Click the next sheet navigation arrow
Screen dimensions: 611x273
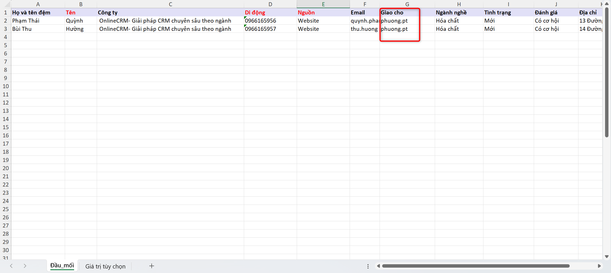[25, 266]
